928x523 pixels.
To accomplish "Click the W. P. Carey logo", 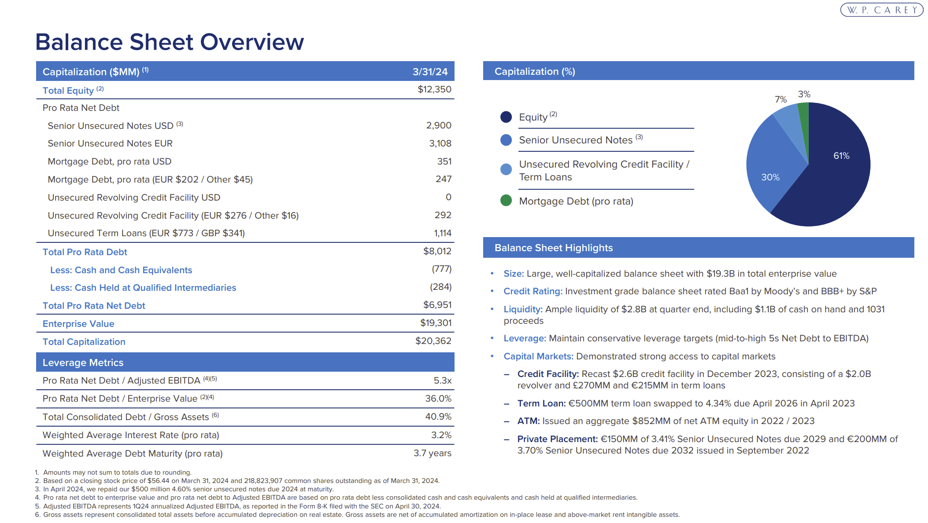I will (881, 10).
